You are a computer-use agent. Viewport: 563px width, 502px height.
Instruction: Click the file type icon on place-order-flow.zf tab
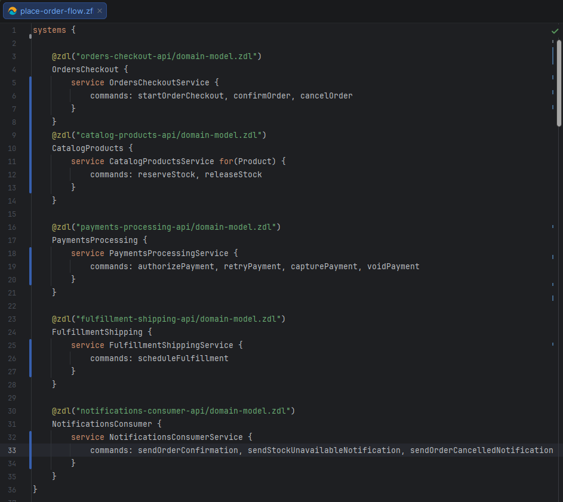[13, 11]
